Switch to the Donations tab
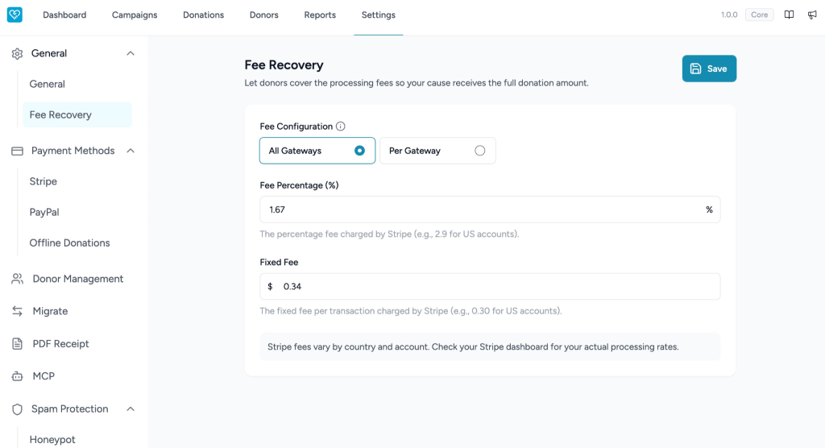This screenshot has width=825, height=448. click(x=204, y=15)
